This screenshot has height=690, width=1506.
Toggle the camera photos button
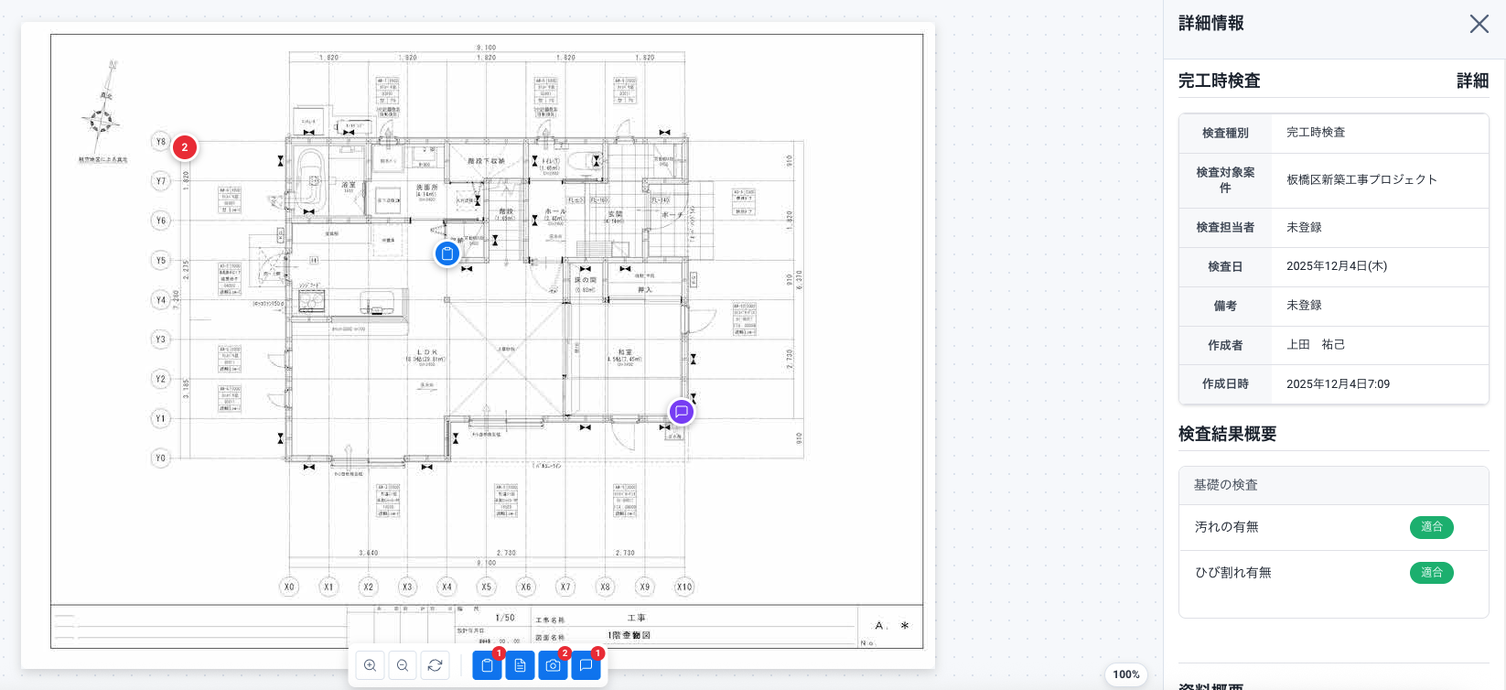[x=553, y=665]
